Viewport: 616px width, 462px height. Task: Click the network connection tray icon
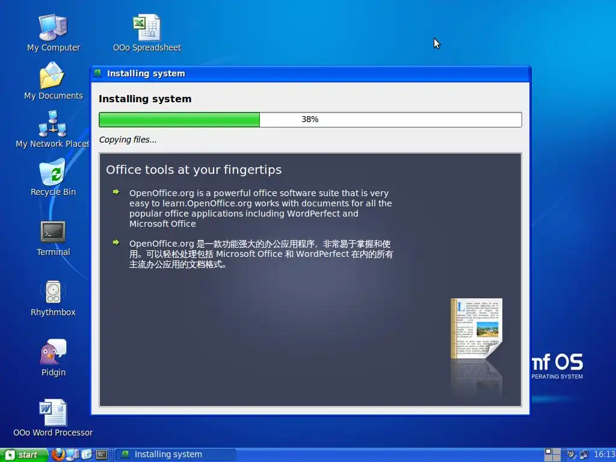(584, 455)
